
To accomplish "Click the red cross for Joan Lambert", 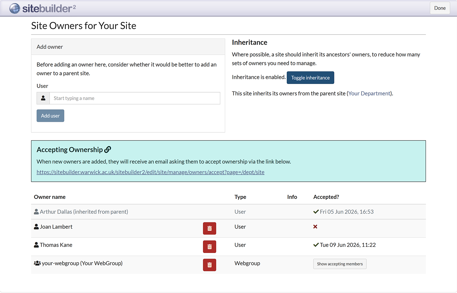I will pyautogui.click(x=315, y=226).
